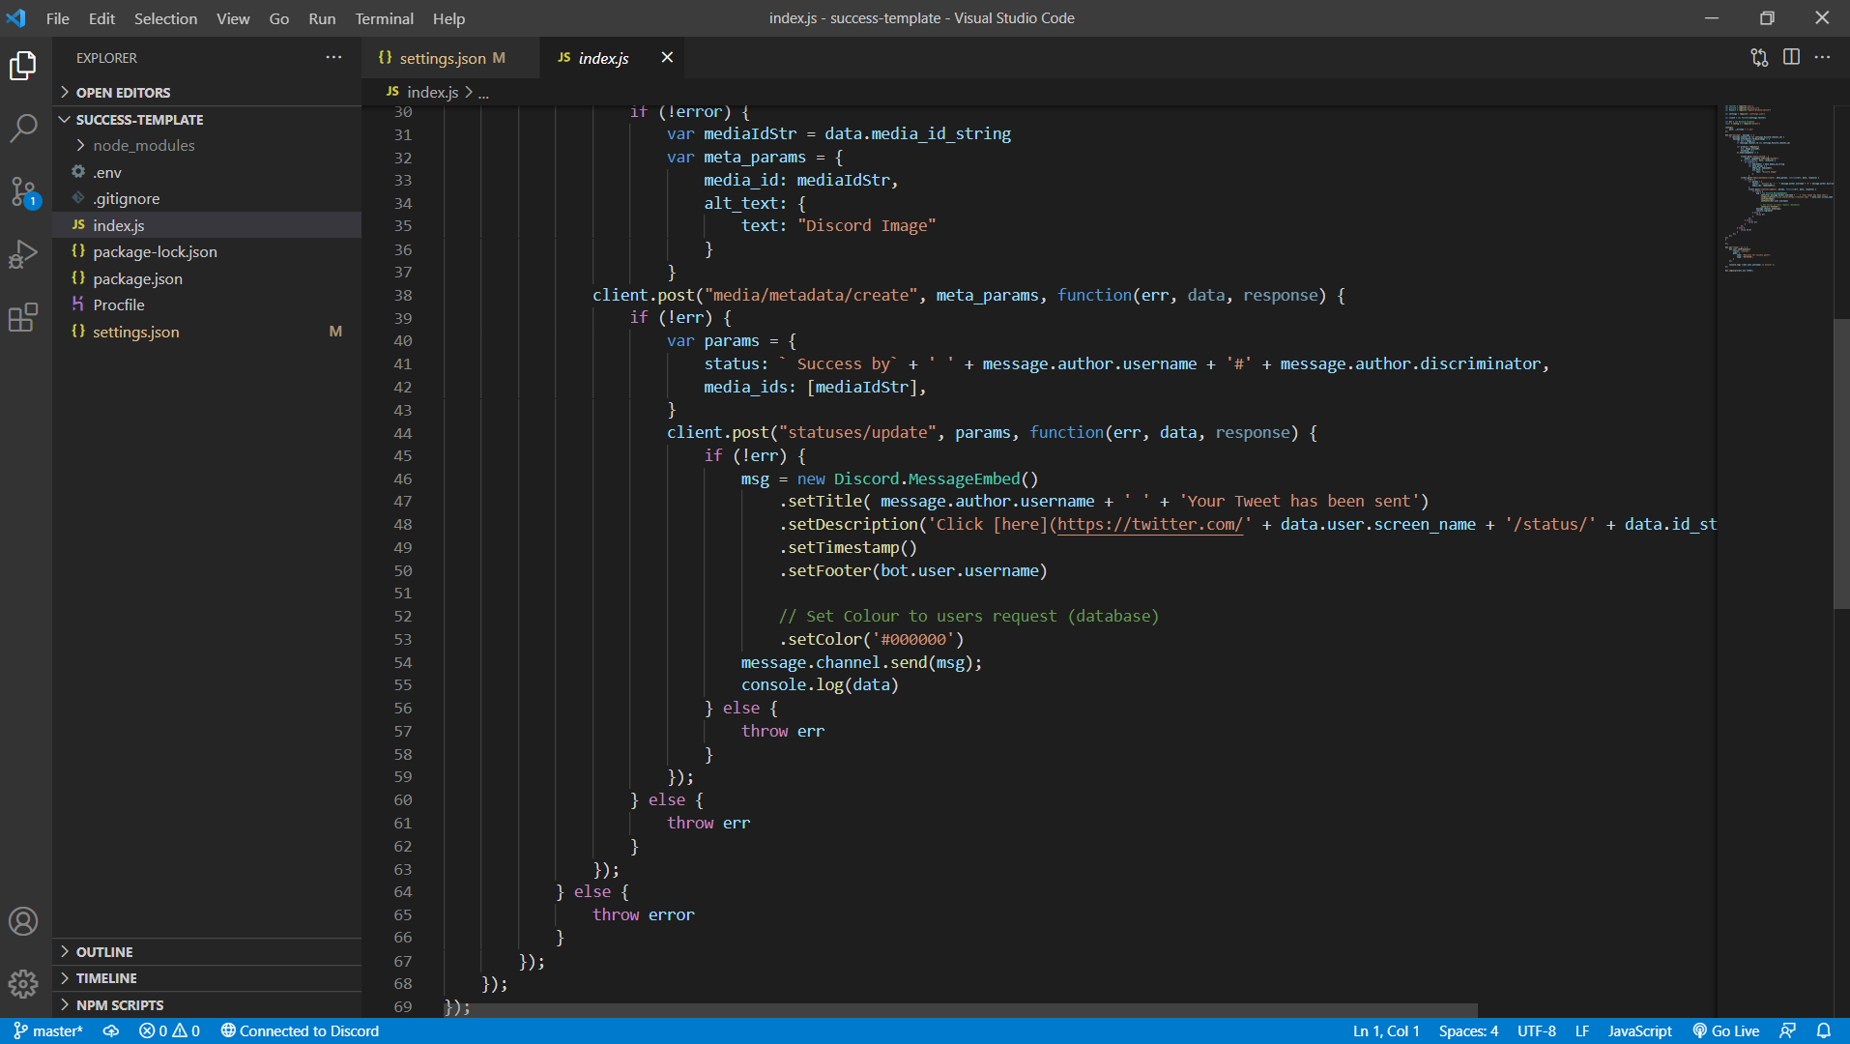The image size is (1850, 1044).
Task: Close the index.js editor tab
Action: 667,58
